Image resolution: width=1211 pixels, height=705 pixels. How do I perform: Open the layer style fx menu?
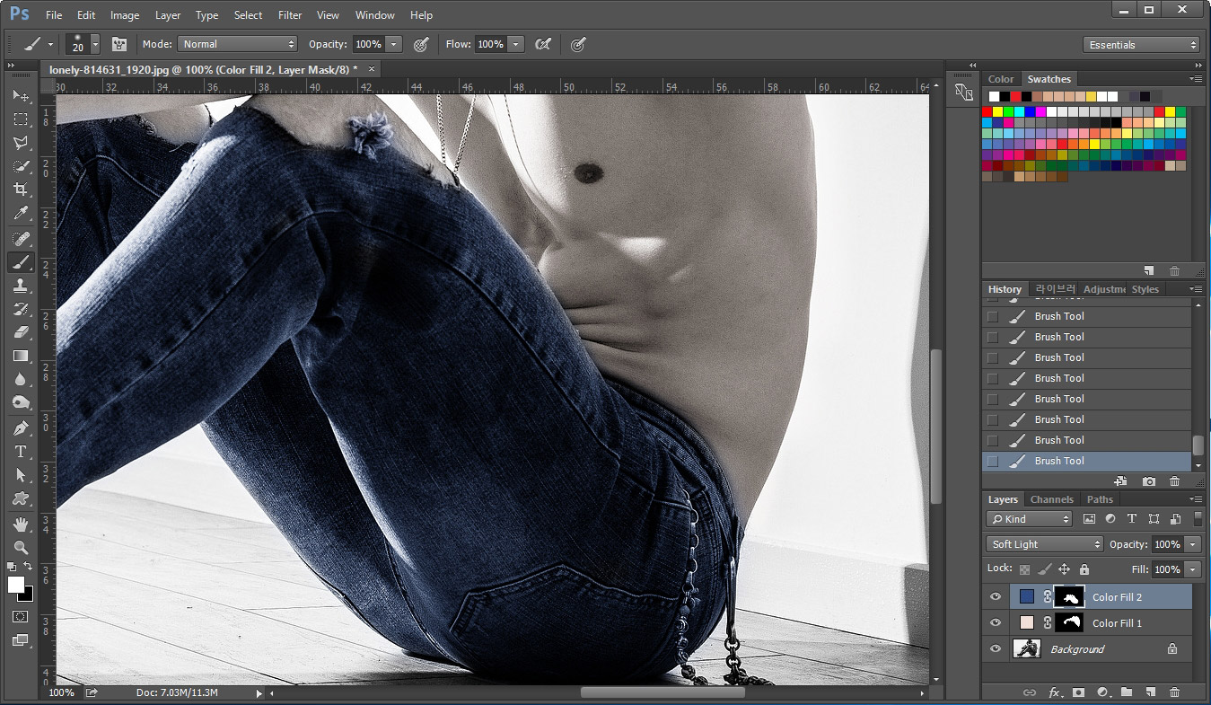point(1055,692)
